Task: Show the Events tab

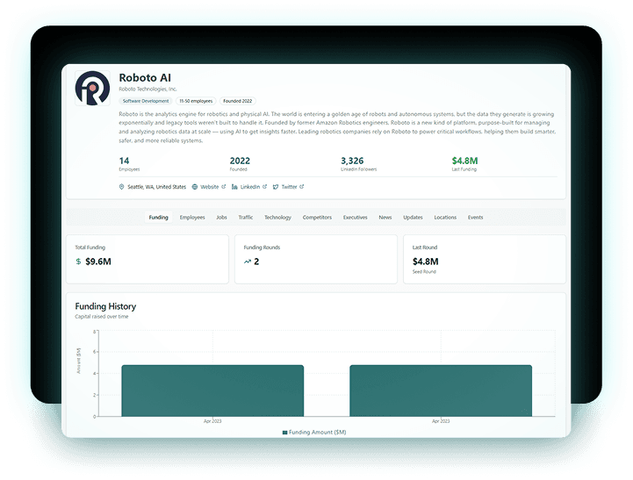Action: [x=475, y=218]
